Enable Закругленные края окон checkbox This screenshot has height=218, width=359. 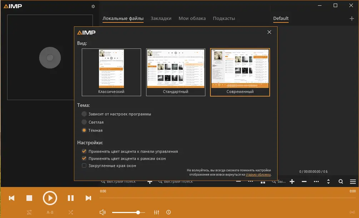coord(84,166)
